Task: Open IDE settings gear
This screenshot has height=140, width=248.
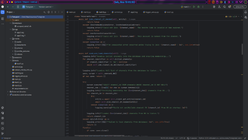Action: (230, 7)
